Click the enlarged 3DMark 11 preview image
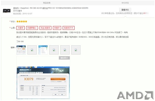 [x=43, y=83]
